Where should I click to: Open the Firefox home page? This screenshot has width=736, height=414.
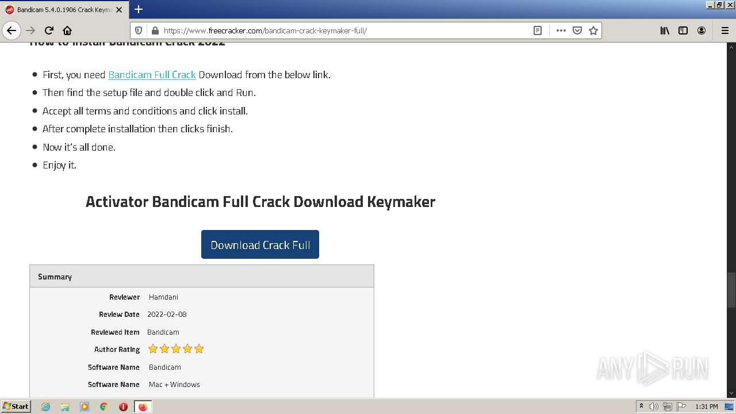(67, 30)
